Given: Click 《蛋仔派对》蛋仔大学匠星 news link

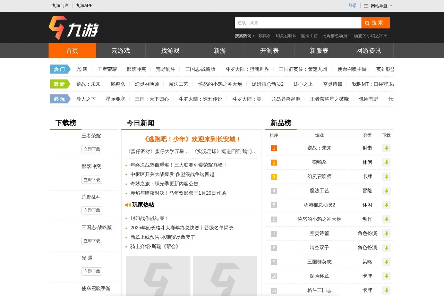Looking at the screenshot, I should tap(158, 151).
